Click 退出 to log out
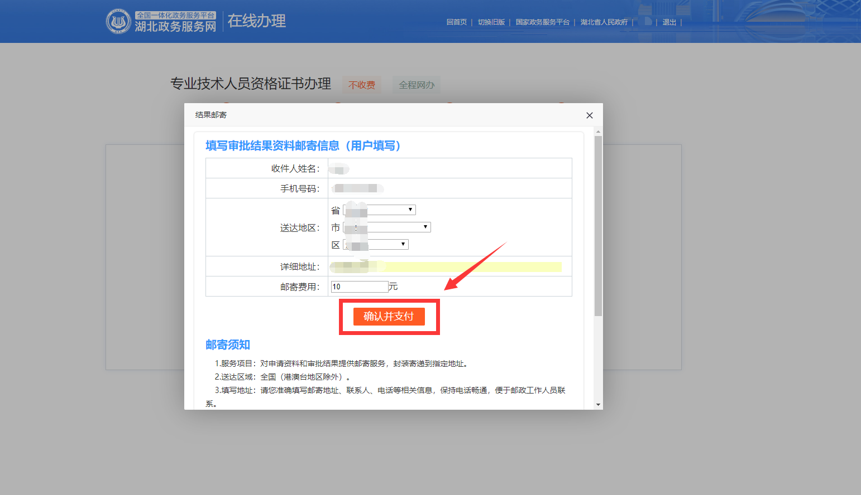The width and height of the screenshot is (861, 495). pos(669,22)
